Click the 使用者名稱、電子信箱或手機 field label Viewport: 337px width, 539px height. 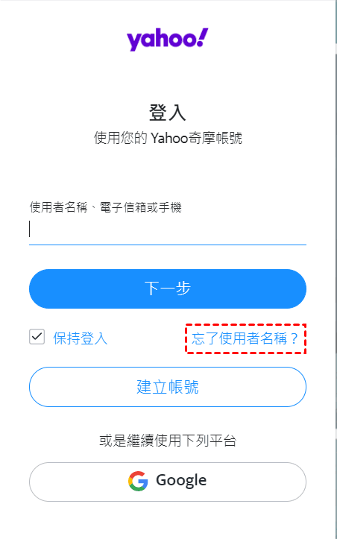tap(106, 208)
